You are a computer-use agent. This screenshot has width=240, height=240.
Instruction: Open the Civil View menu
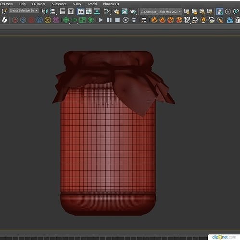(x=6, y=4)
